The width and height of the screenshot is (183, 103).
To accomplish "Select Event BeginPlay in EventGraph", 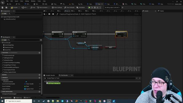I will click(x=9, y=45).
